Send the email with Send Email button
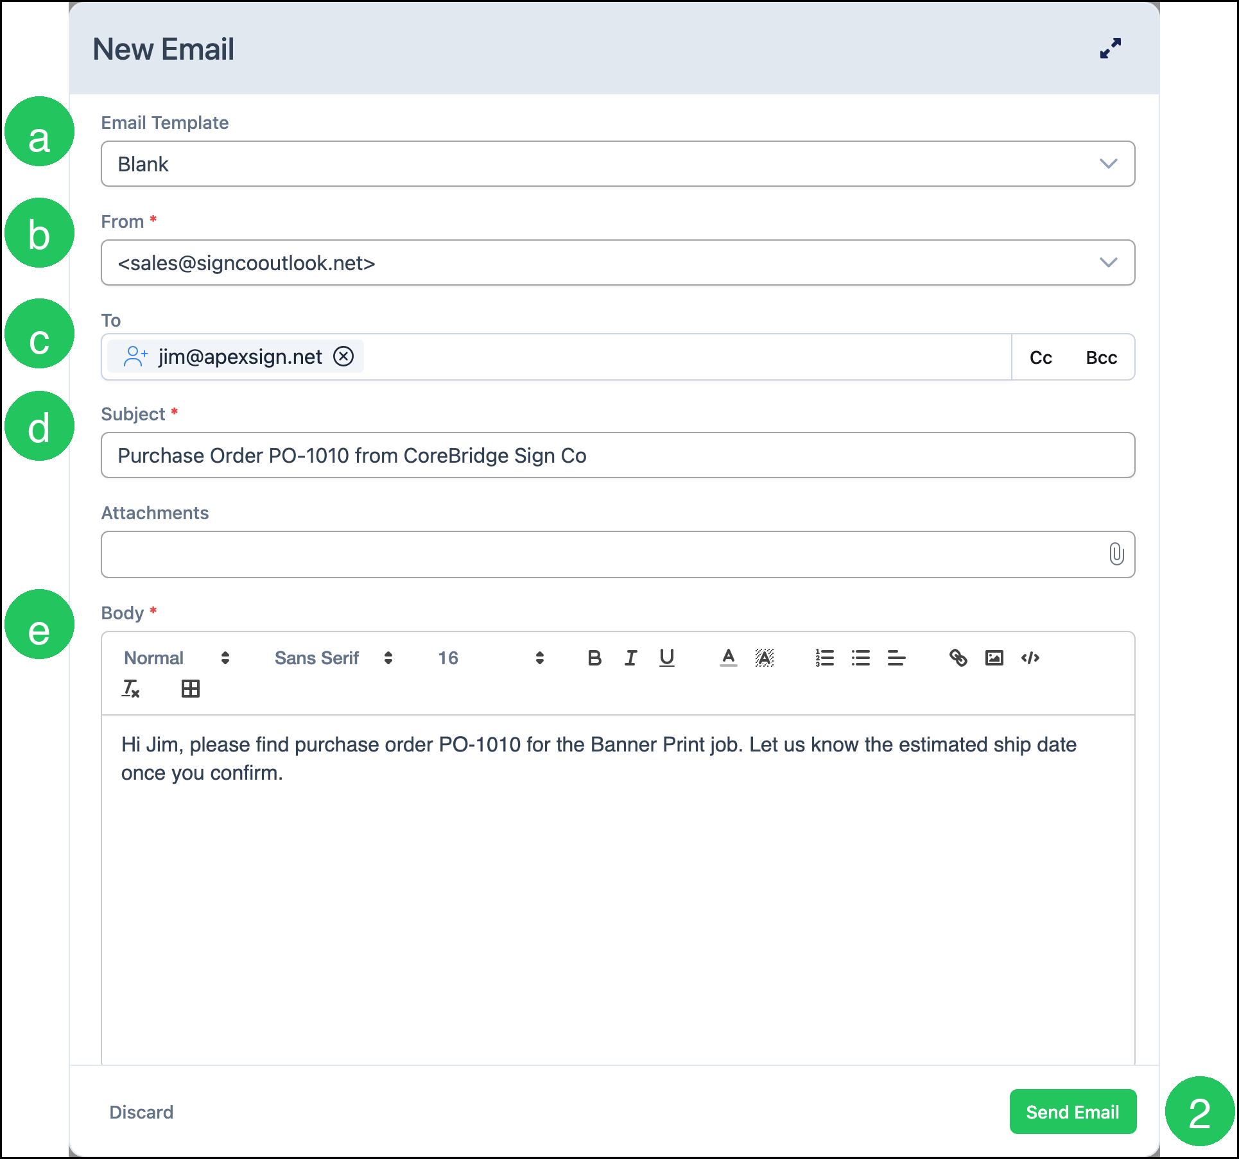The width and height of the screenshot is (1239, 1159). tap(1073, 1112)
